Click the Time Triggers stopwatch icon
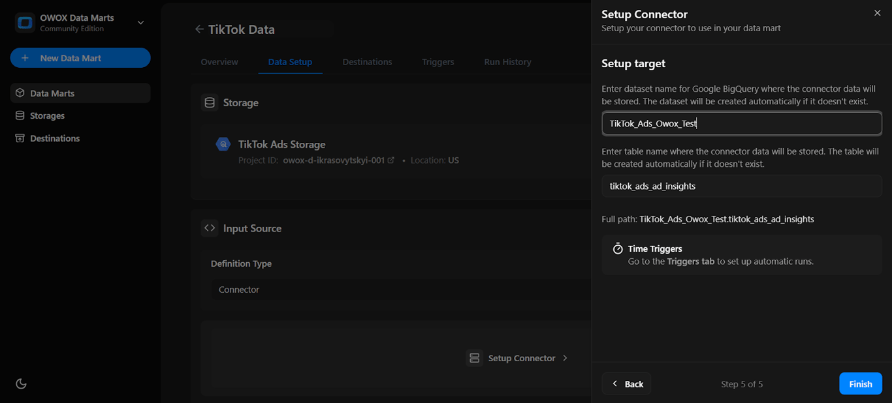This screenshot has height=403, width=892. point(618,248)
